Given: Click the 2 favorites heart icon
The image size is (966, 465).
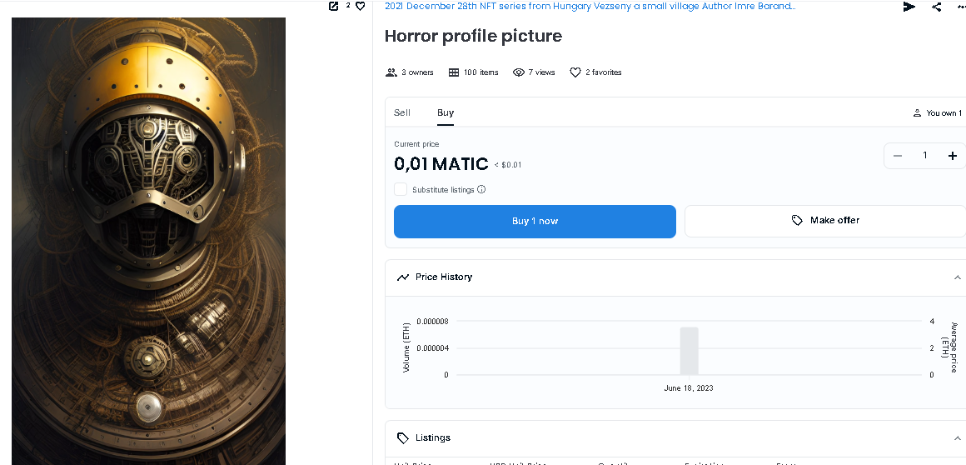Looking at the screenshot, I should click(575, 72).
